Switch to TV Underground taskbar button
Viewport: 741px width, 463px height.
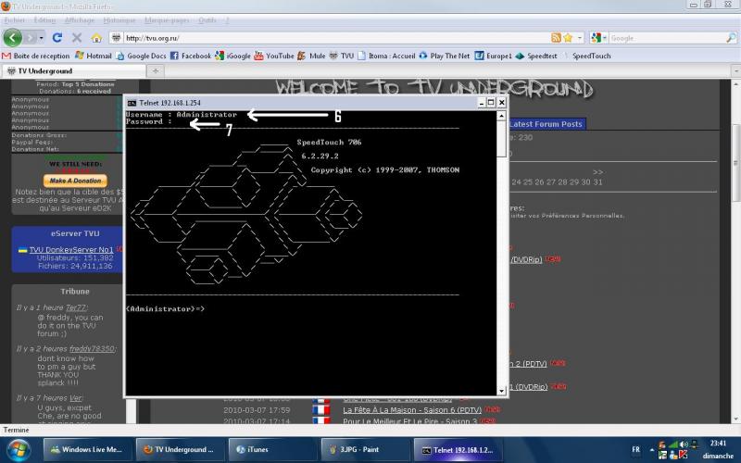click(179, 449)
